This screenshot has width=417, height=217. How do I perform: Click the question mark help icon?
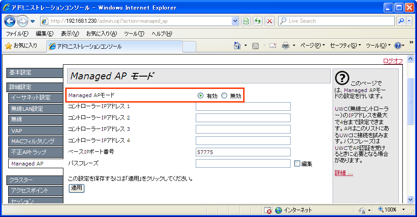coord(342,78)
